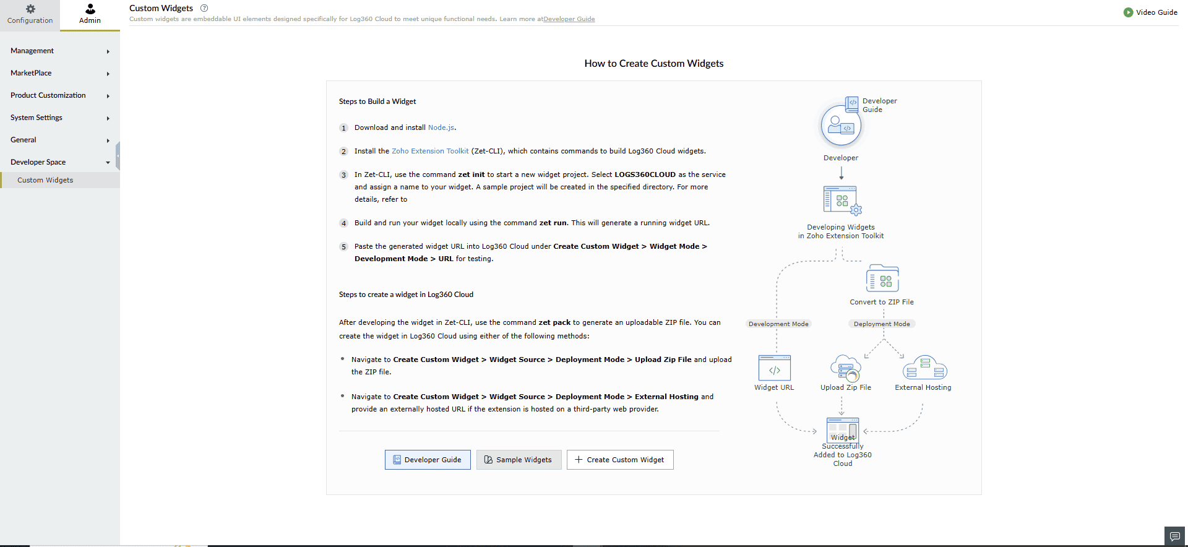Screen dimensions: 1188x547
Task: Open the System Settings menu
Action: pyautogui.click(x=60, y=118)
